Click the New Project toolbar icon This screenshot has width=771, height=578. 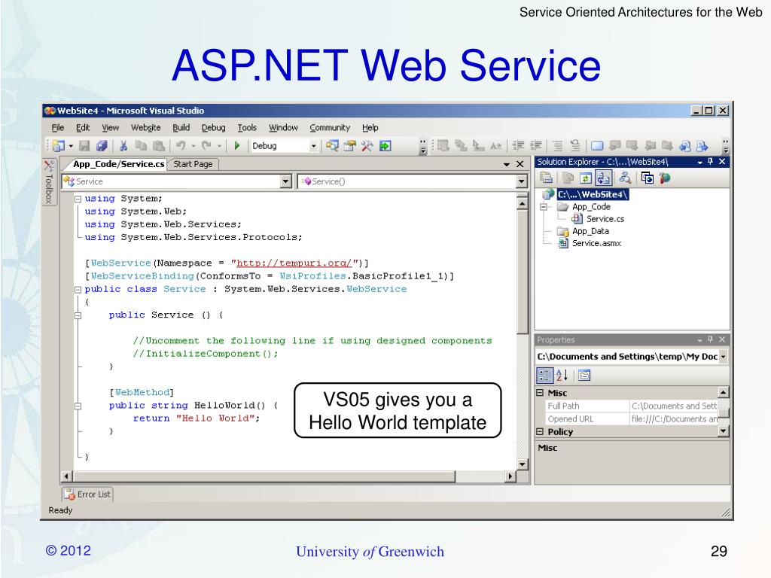(59, 146)
